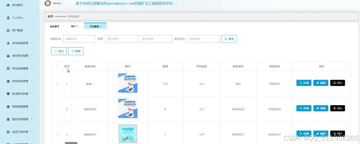
Task: Click 首页 in the breadcrumb
Action: (50, 16)
